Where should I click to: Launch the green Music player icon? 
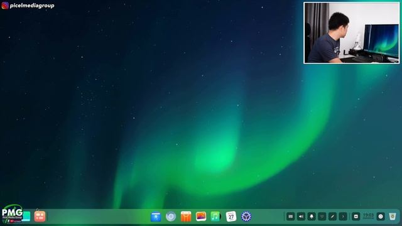[215, 217]
